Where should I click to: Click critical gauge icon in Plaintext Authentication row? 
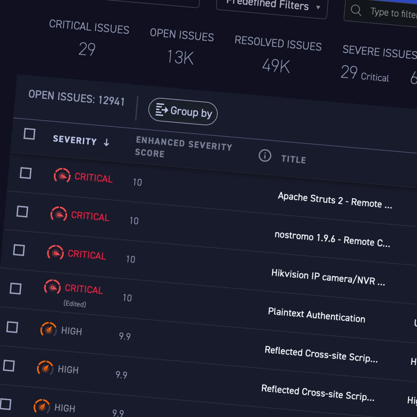click(x=52, y=287)
